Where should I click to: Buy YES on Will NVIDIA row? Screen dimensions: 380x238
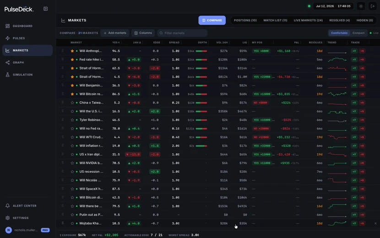[354, 163]
